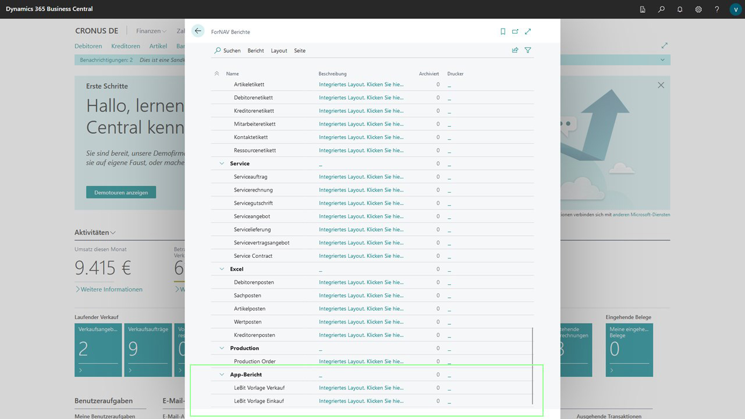Collapse the Excel group

pyautogui.click(x=222, y=269)
